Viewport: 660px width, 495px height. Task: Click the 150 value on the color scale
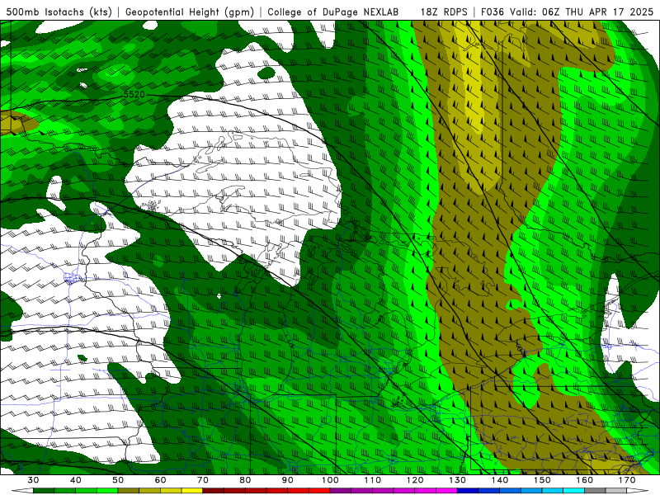[542, 480]
